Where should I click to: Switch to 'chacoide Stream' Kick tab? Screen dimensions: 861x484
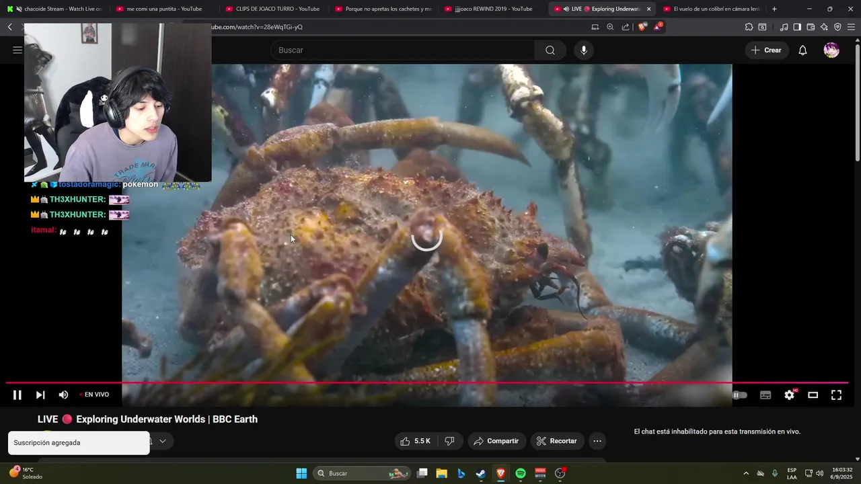click(55, 9)
